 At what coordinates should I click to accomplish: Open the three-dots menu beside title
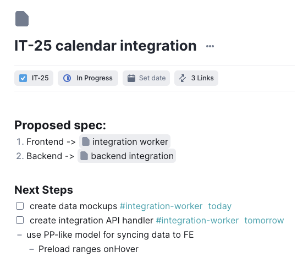pyautogui.click(x=210, y=46)
